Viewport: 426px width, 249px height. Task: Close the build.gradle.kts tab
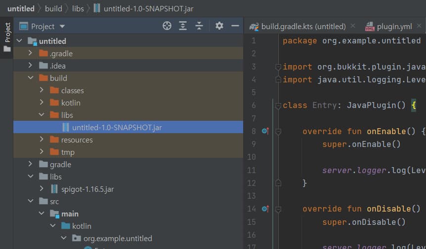[x=353, y=26]
